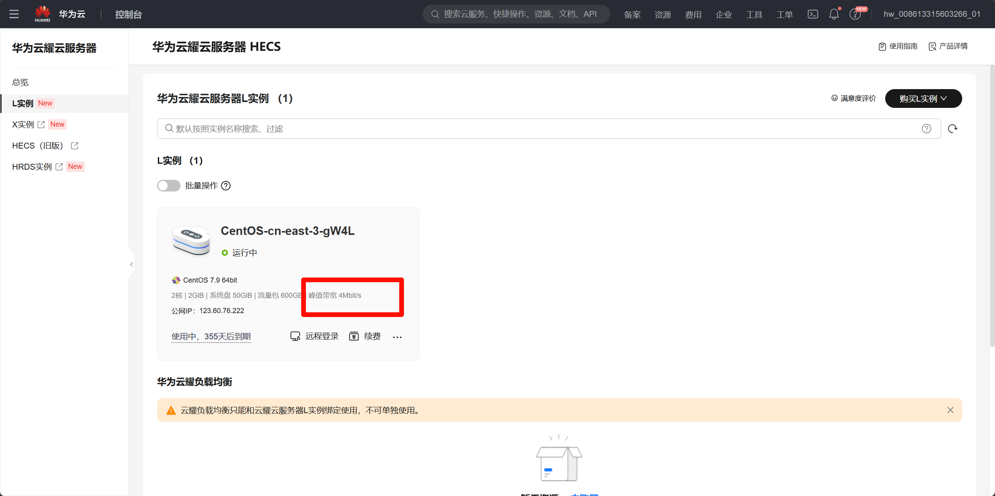Toggle the 批量操作 switch
995x496 pixels.
(x=169, y=186)
